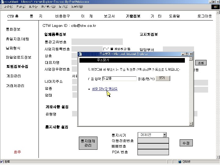Click the 업체등록정보 section heading
The height and width of the screenshot is (165, 220).
[55, 34]
